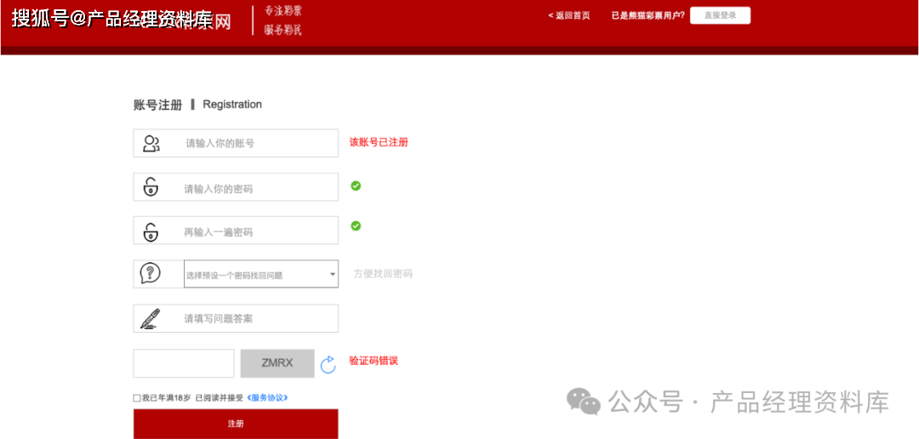This screenshot has height=439, width=919.
Task: Click the user icon in account field
Action: 151,144
